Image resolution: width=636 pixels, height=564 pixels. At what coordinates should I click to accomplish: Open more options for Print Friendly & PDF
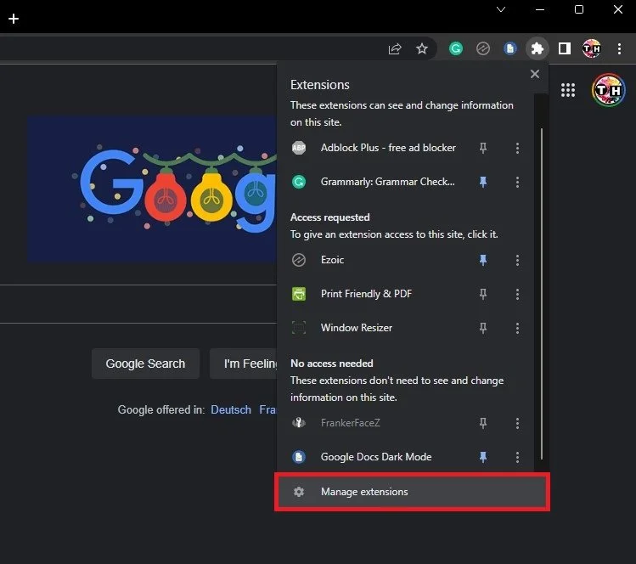[x=517, y=294]
